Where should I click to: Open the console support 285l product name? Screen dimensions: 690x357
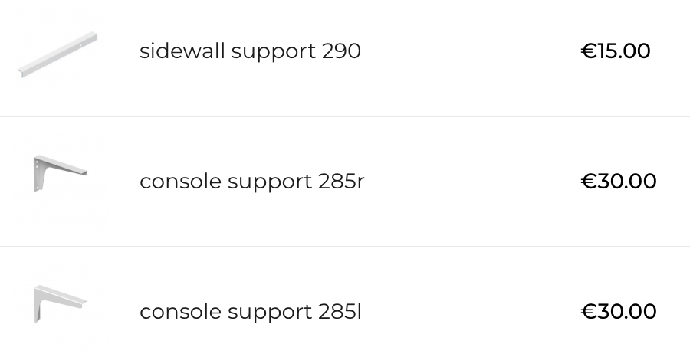[250, 312]
